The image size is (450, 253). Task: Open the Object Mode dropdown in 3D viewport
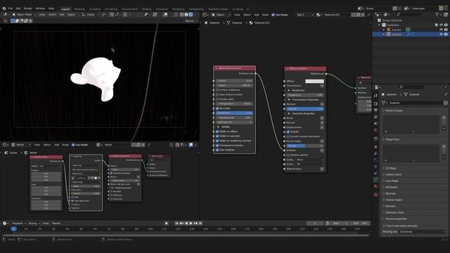24,14
